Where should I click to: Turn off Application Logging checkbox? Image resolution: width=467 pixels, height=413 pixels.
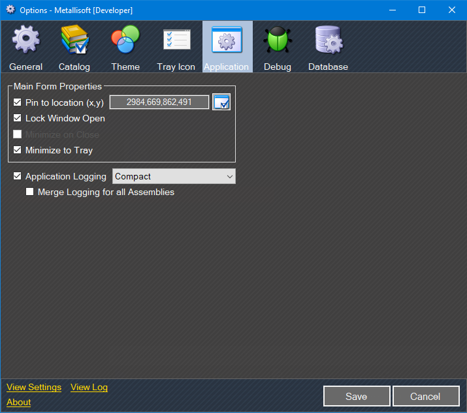click(x=18, y=176)
